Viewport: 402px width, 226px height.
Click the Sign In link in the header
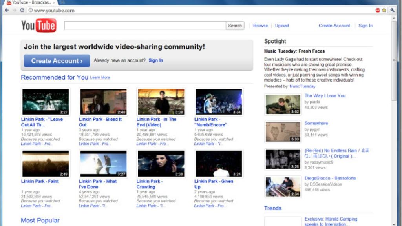point(365,26)
